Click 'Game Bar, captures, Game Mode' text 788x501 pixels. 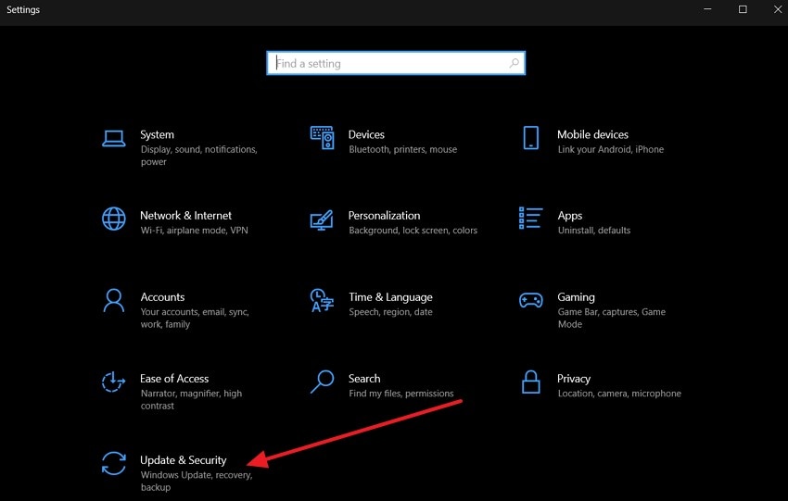tap(612, 319)
